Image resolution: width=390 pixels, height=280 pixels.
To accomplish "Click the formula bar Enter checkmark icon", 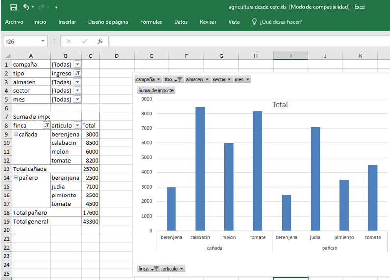I will click(84, 42).
